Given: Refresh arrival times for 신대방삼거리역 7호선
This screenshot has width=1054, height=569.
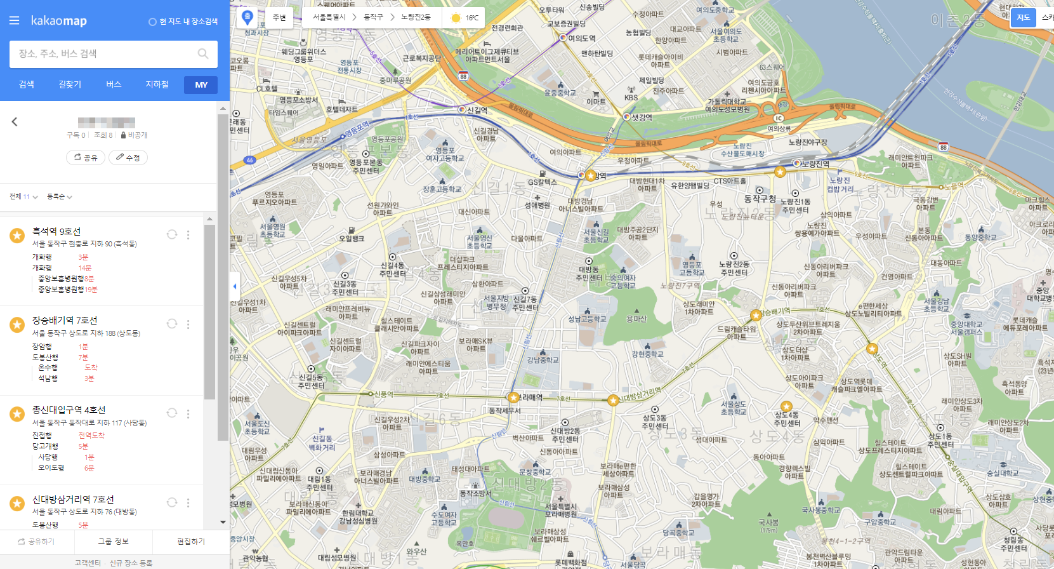Looking at the screenshot, I should pos(171,502).
